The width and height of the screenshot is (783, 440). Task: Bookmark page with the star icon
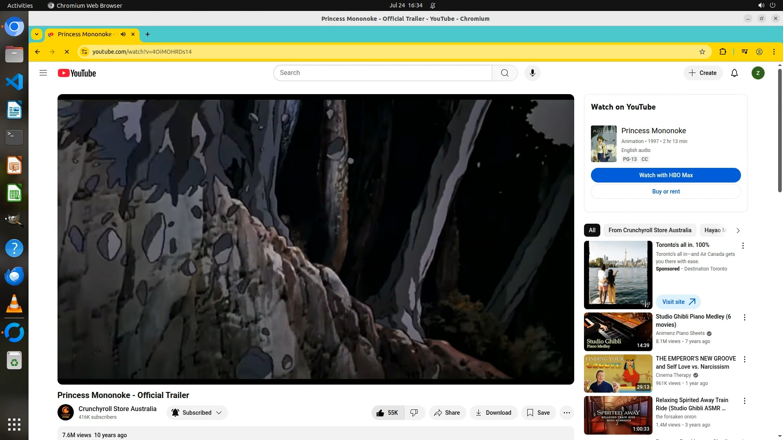702,52
